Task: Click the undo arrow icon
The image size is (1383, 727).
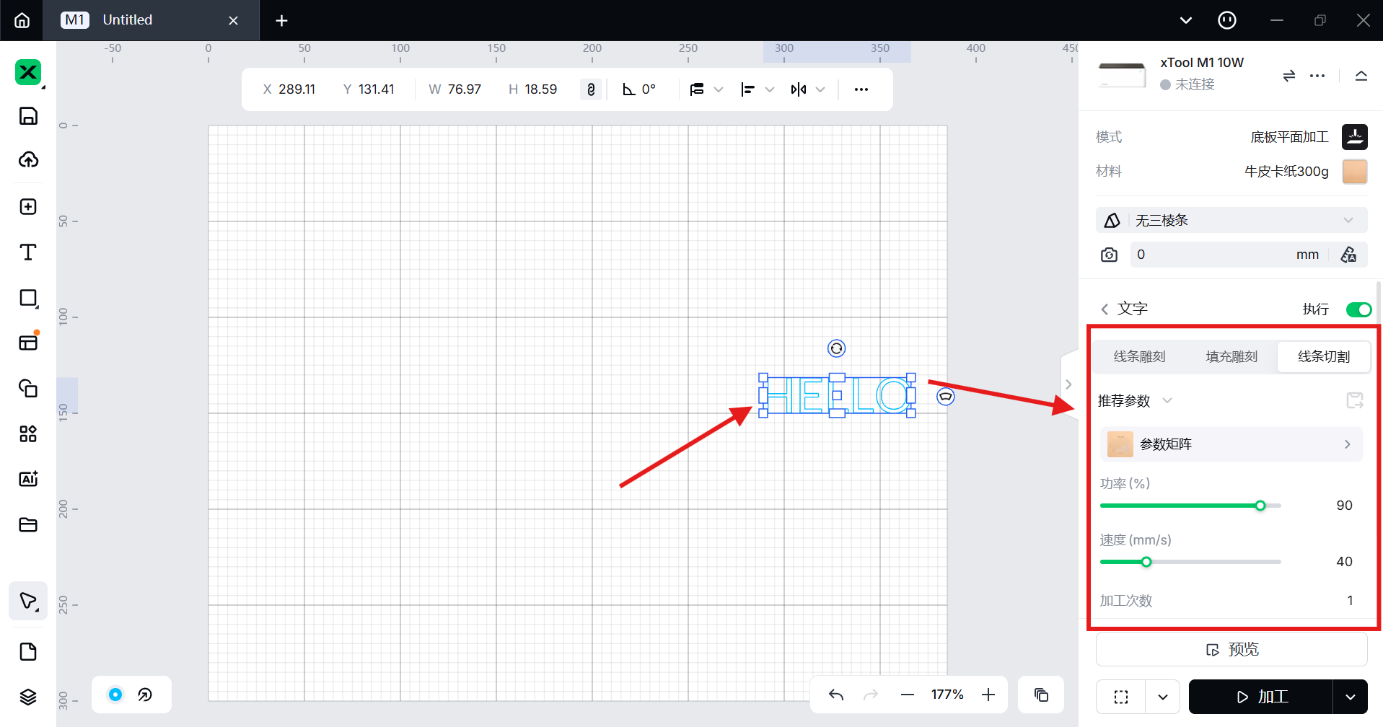Action: 836,695
